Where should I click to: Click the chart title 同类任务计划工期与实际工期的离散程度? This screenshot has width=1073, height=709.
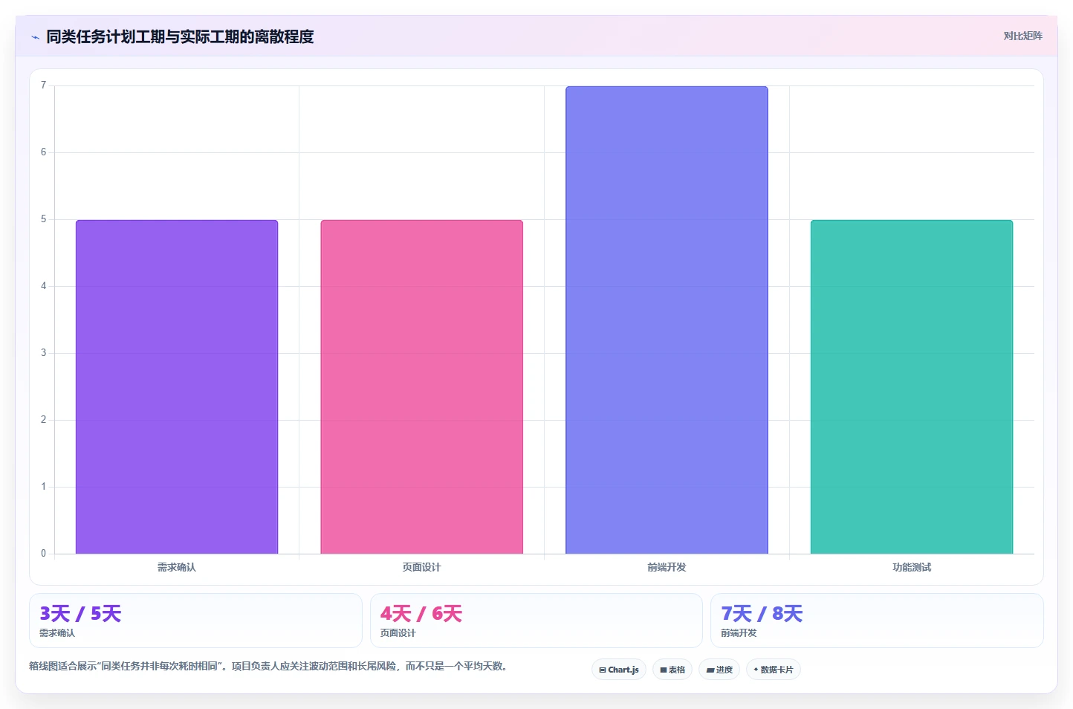(180, 36)
